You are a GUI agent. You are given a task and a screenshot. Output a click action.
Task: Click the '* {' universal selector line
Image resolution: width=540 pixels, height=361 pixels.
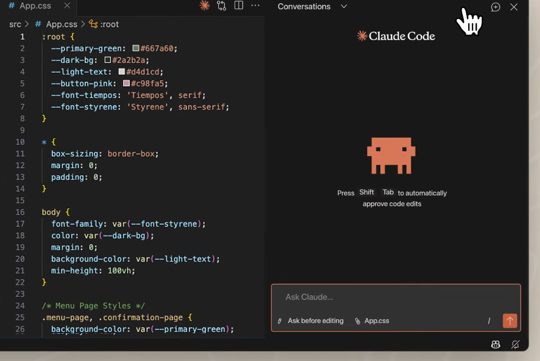pos(48,142)
